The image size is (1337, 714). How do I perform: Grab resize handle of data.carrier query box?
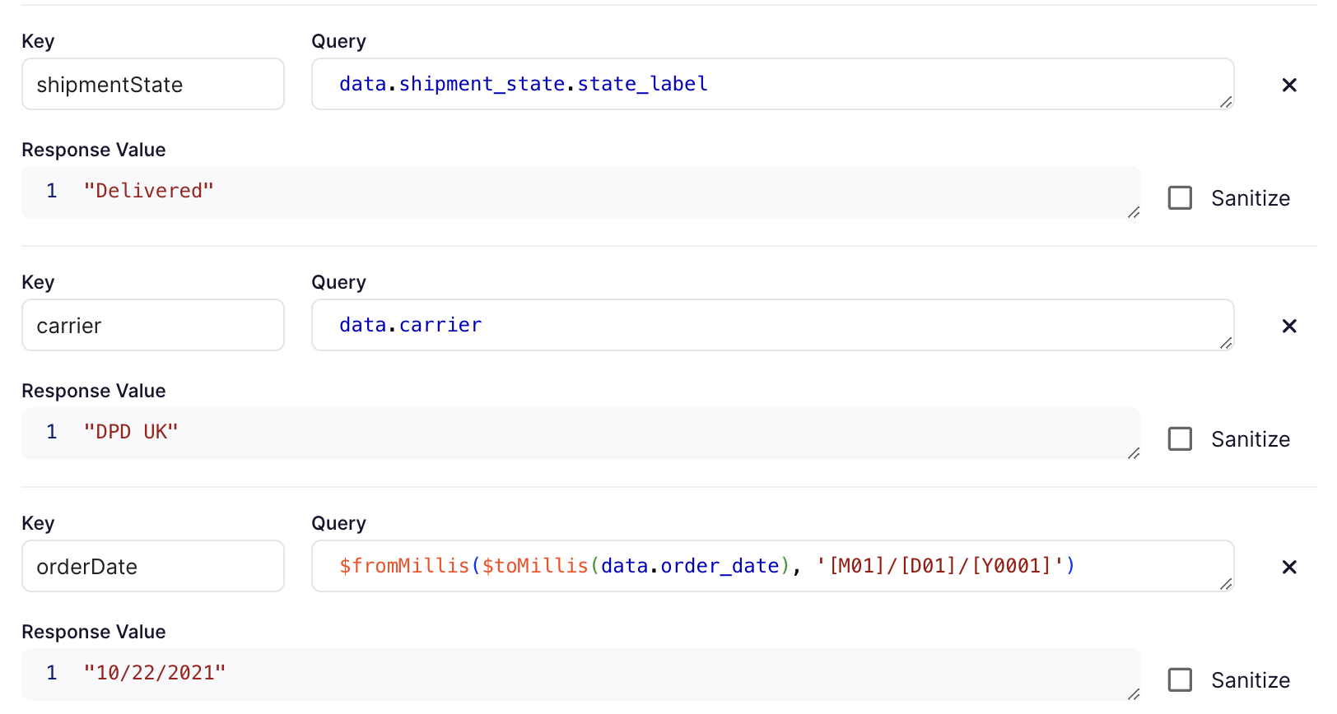[x=1226, y=343]
